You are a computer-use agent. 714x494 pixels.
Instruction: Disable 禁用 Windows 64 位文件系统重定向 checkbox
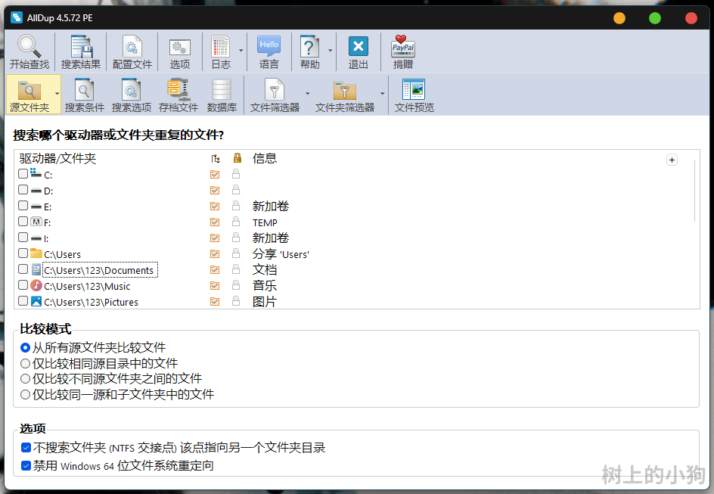tap(26, 466)
